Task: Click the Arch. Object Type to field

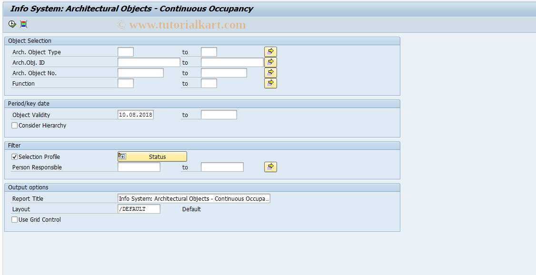Action: [x=209, y=52]
